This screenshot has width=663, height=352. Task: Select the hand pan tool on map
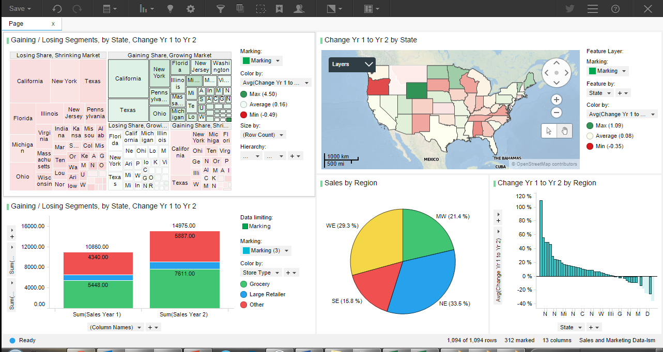tap(564, 131)
